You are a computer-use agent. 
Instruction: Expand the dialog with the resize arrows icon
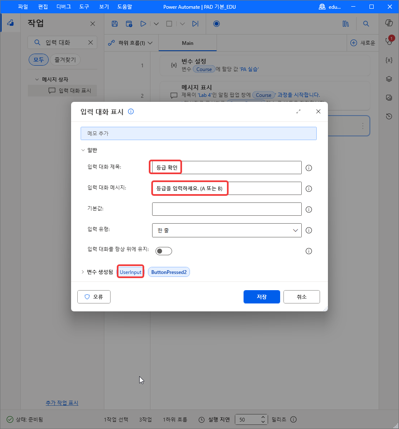[298, 111]
